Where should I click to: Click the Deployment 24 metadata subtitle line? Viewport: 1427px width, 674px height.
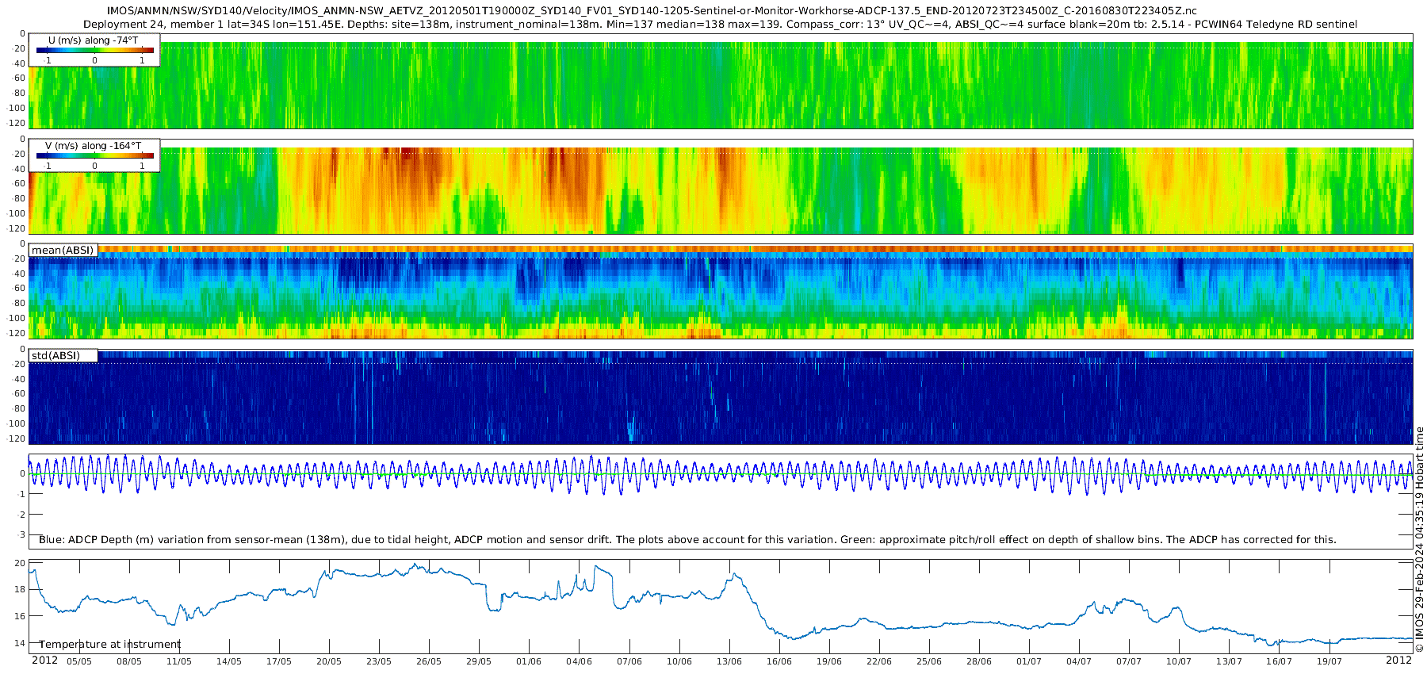pyautogui.click(x=720, y=25)
